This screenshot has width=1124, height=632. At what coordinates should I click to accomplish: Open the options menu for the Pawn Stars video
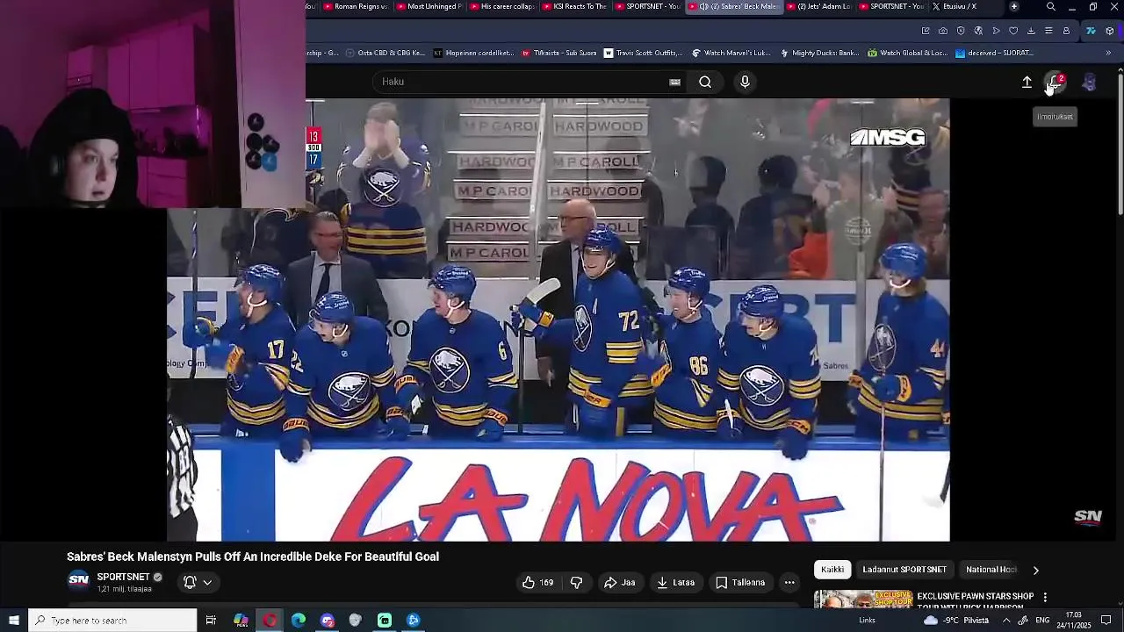(1045, 597)
